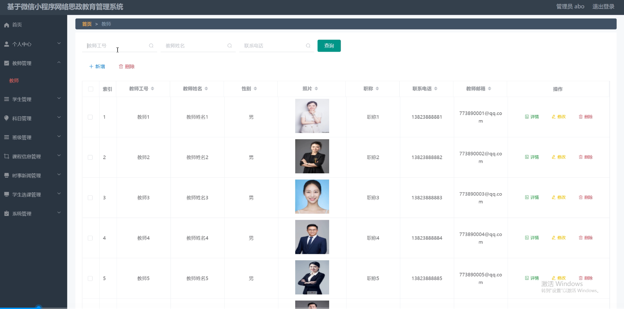Go to 首页 via breadcrumb
The width and height of the screenshot is (624, 309).
pyautogui.click(x=87, y=24)
